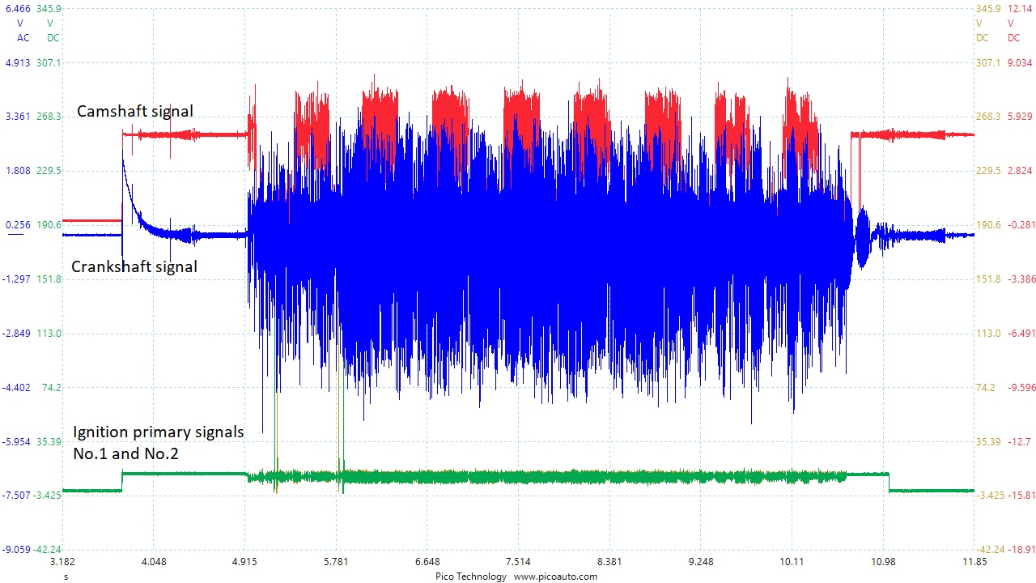Click the green ignition trace step-down near 10.98
1036x583 pixels.
point(889,482)
